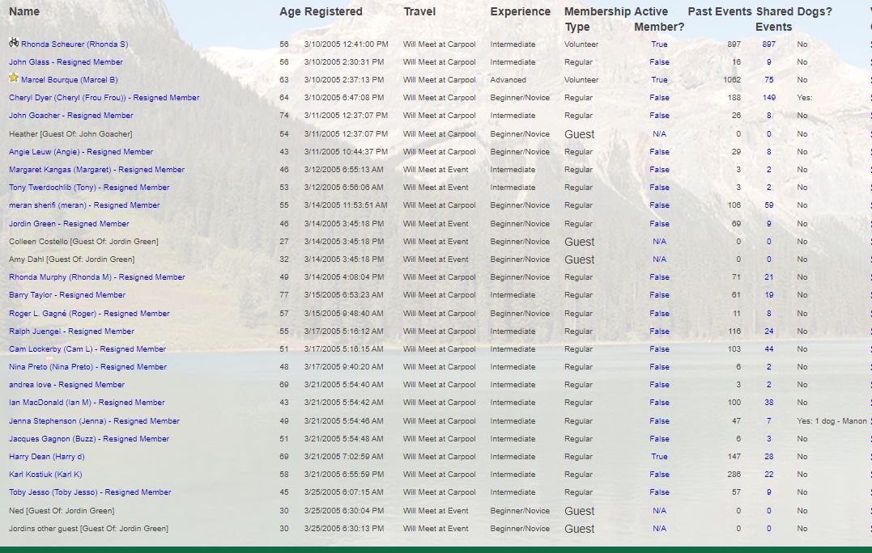Image resolution: width=872 pixels, height=553 pixels.
Task: Click the Past Events column header
Action: point(720,11)
